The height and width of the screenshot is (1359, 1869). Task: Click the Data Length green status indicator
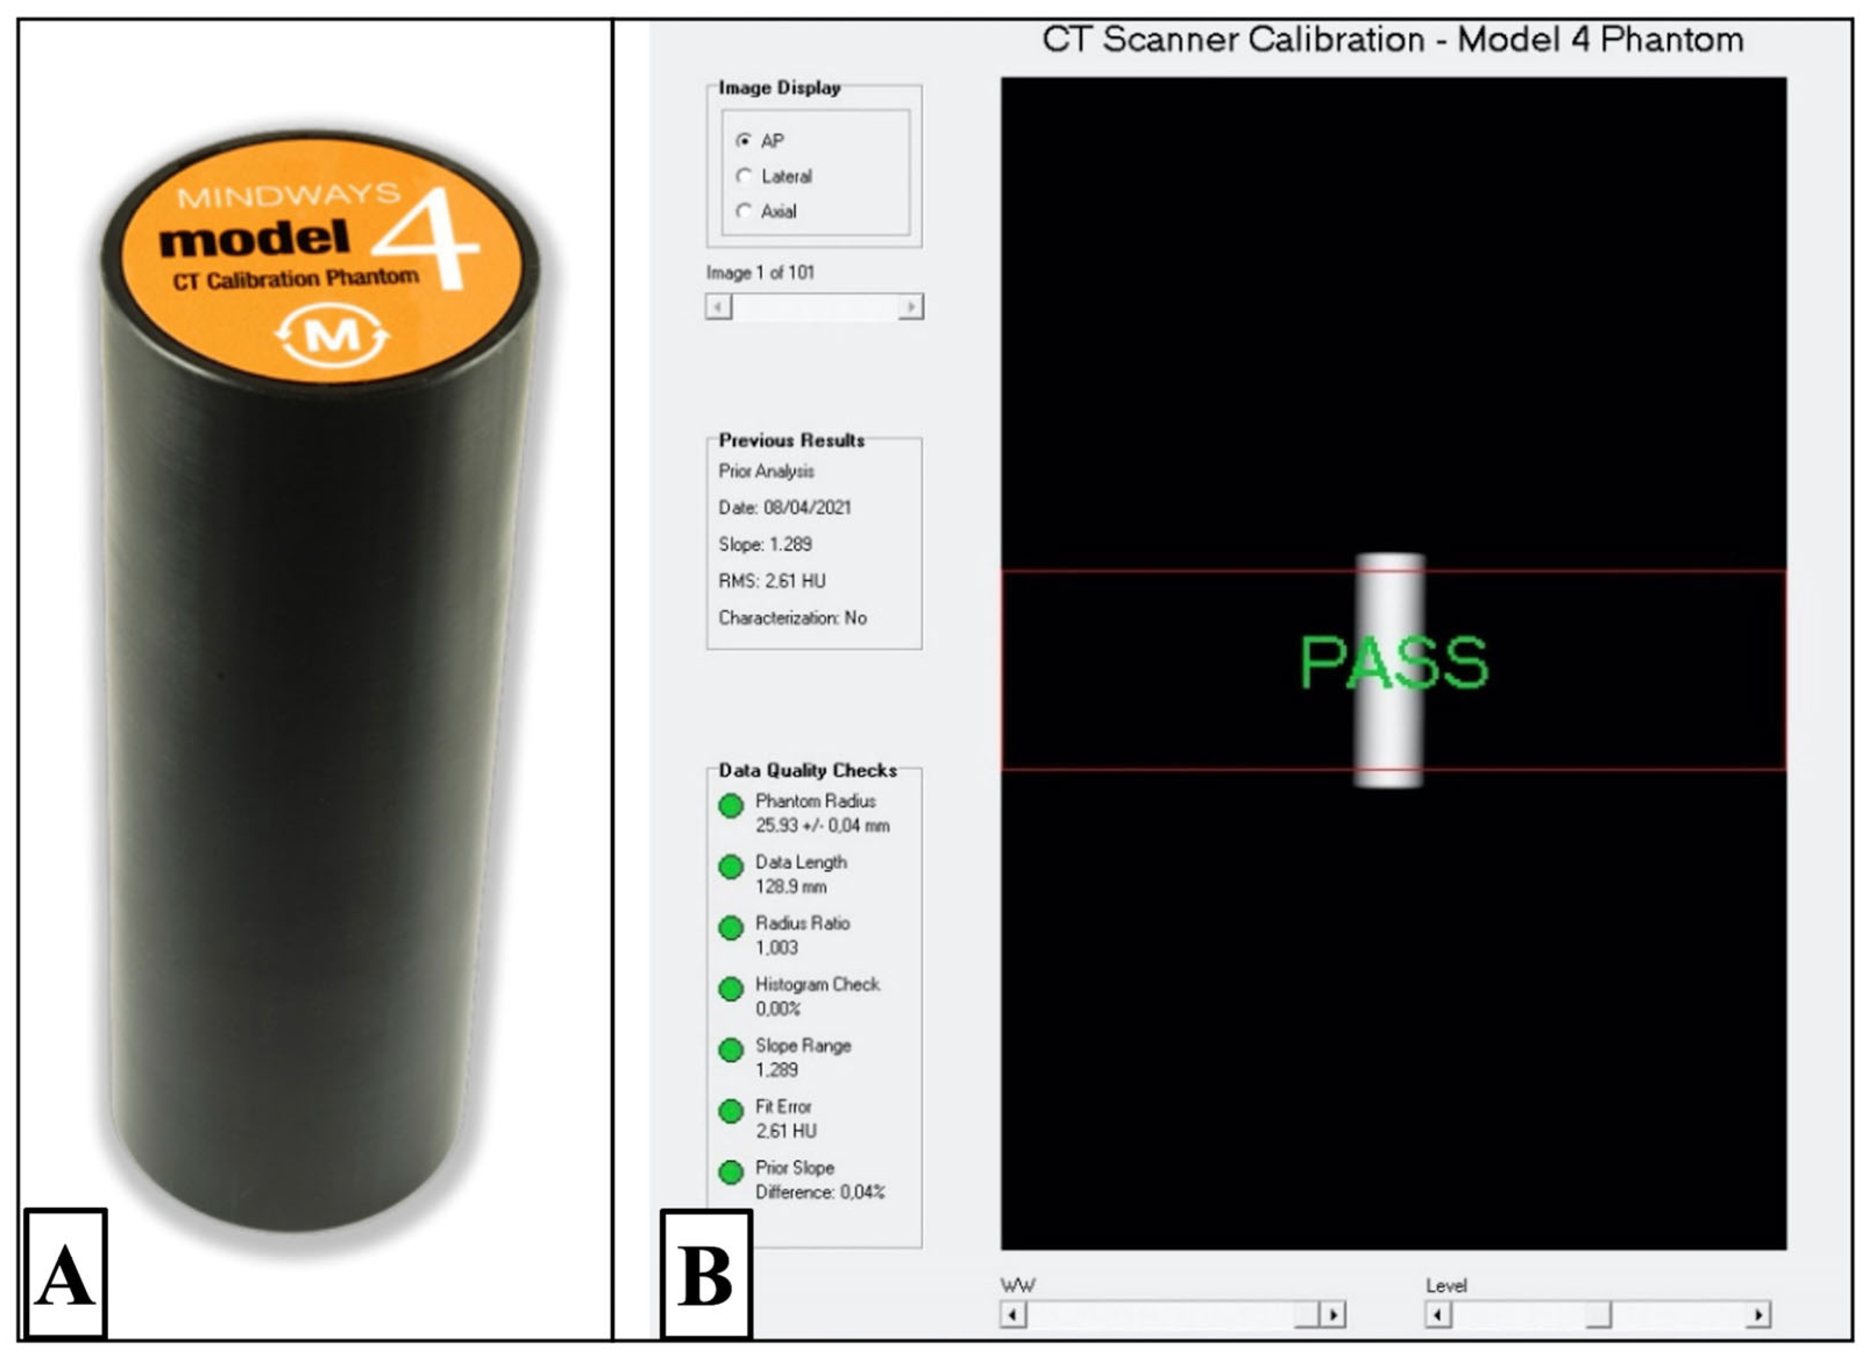click(731, 867)
